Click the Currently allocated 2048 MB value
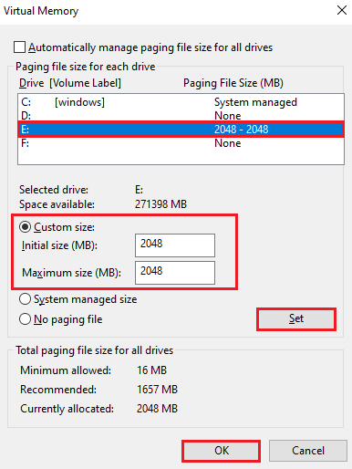Screen dimensions: 352x469 tap(157, 409)
